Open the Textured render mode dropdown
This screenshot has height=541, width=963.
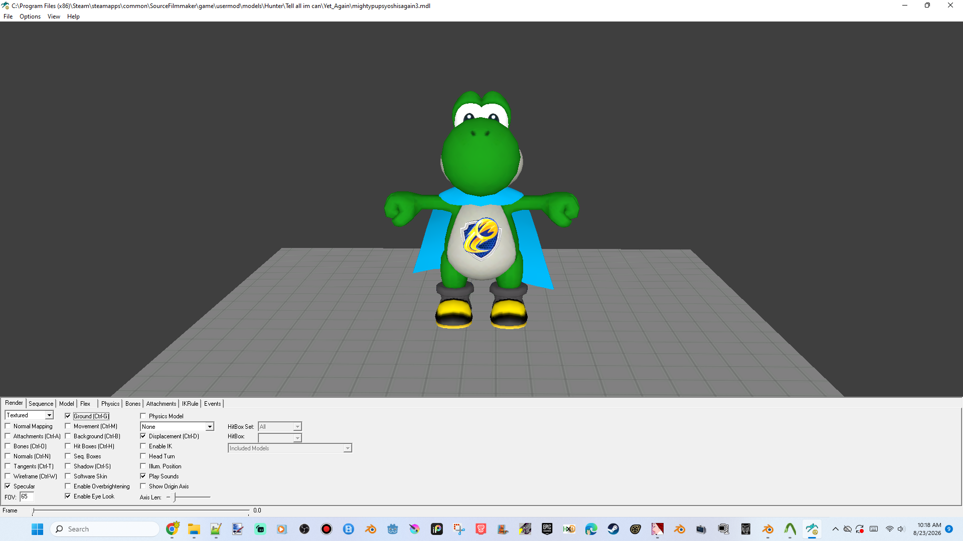[29, 415]
